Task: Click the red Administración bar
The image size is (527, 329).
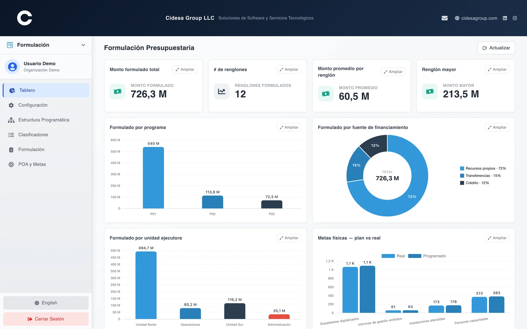Action: tap(279, 317)
